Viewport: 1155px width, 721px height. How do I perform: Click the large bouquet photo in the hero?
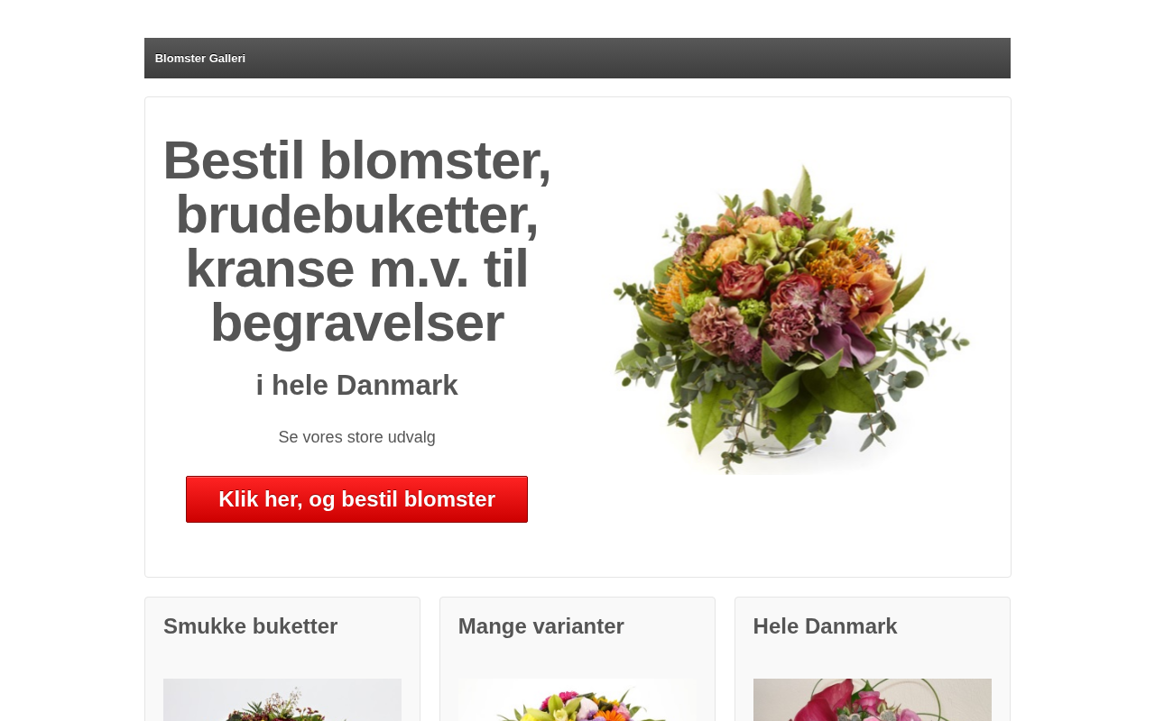tap(790, 317)
